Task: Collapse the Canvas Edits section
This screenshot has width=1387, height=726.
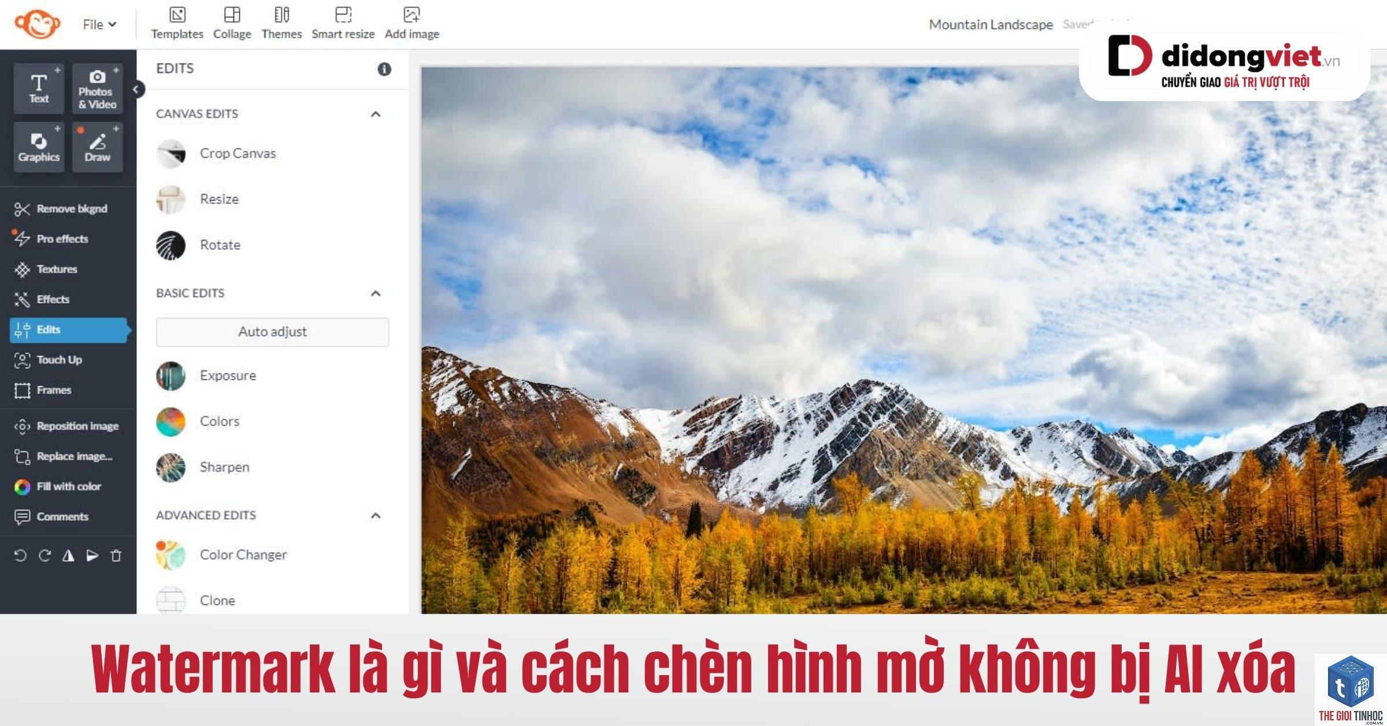Action: point(376,114)
